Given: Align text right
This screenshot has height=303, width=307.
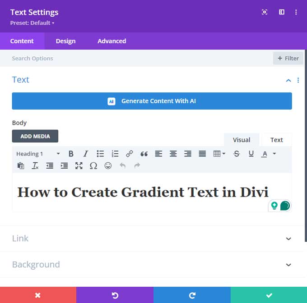Looking at the screenshot, I should (187, 154).
